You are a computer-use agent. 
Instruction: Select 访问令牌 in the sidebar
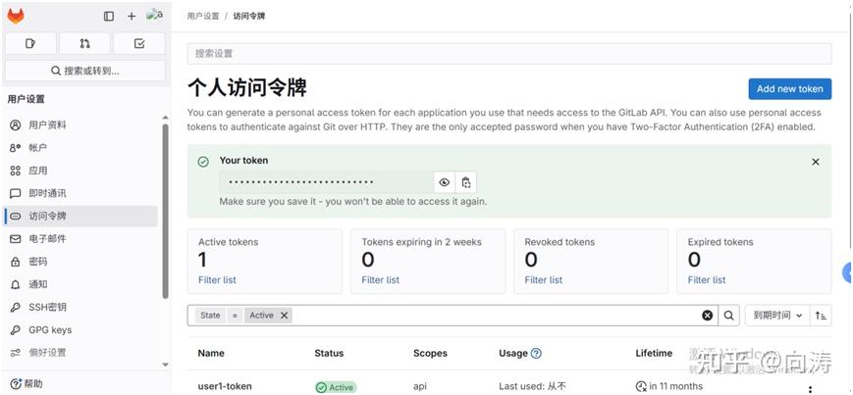(x=80, y=216)
